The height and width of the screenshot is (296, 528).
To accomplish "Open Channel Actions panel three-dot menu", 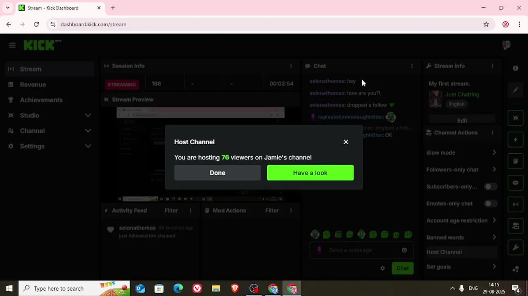I will pos(492,132).
